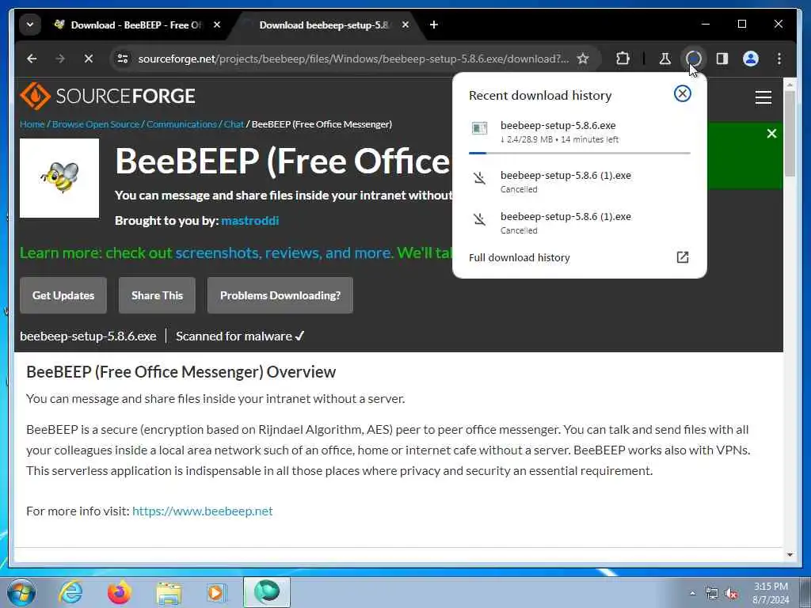
Task: Open the Chrome profile avatar
Action: tap(751, 59)
